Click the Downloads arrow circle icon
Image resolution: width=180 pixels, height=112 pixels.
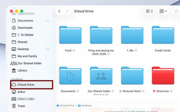tap(14, 28)
